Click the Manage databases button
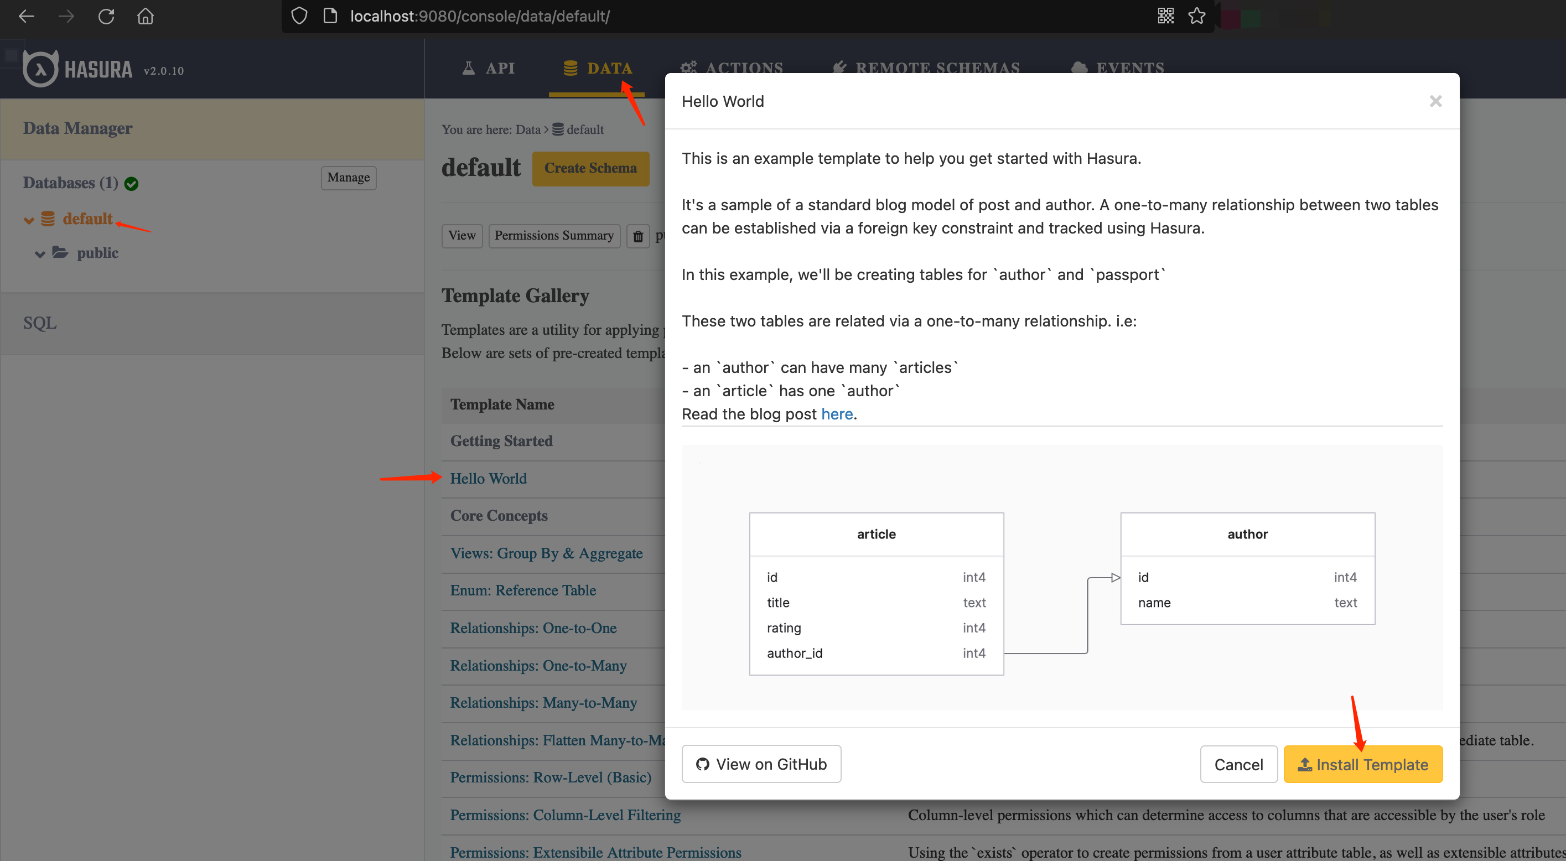 click(x=348, y=178)
